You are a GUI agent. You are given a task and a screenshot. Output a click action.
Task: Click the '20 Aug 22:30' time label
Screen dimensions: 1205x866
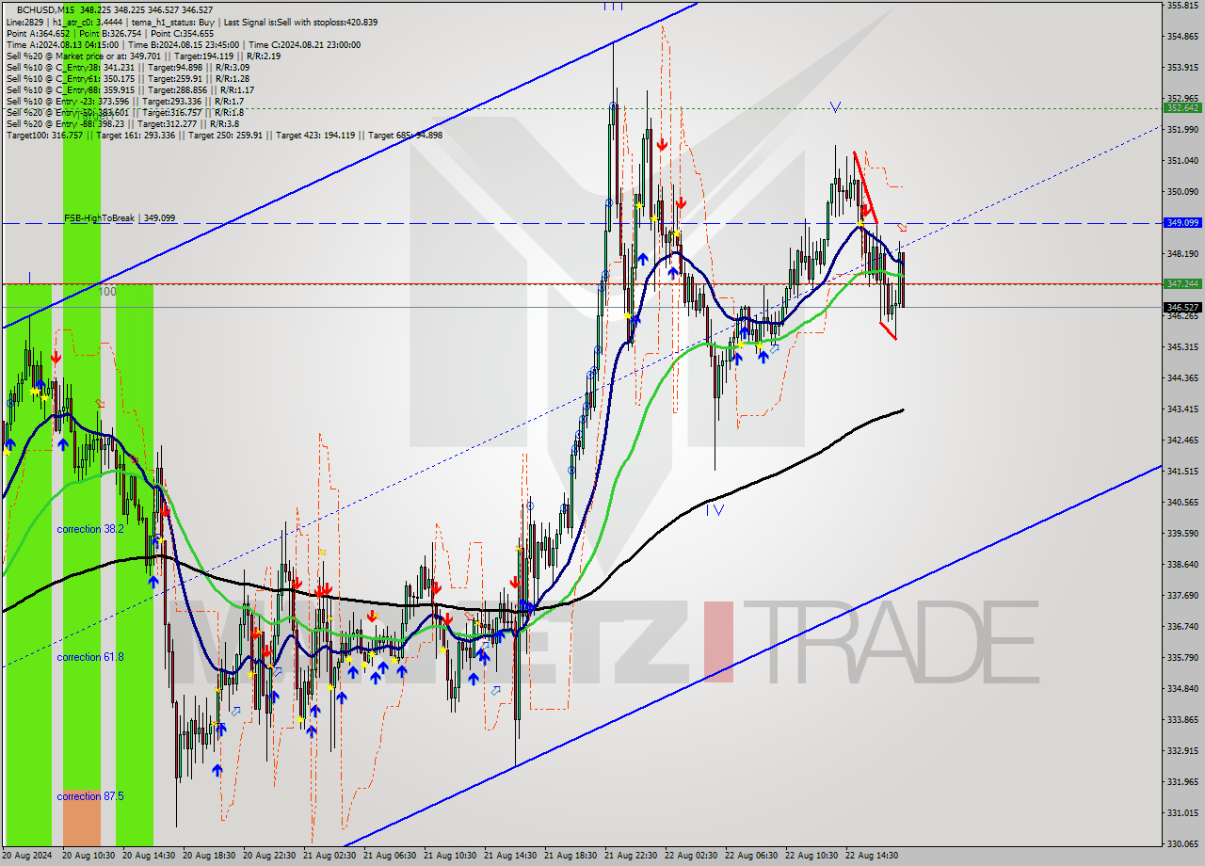[269, 856]
